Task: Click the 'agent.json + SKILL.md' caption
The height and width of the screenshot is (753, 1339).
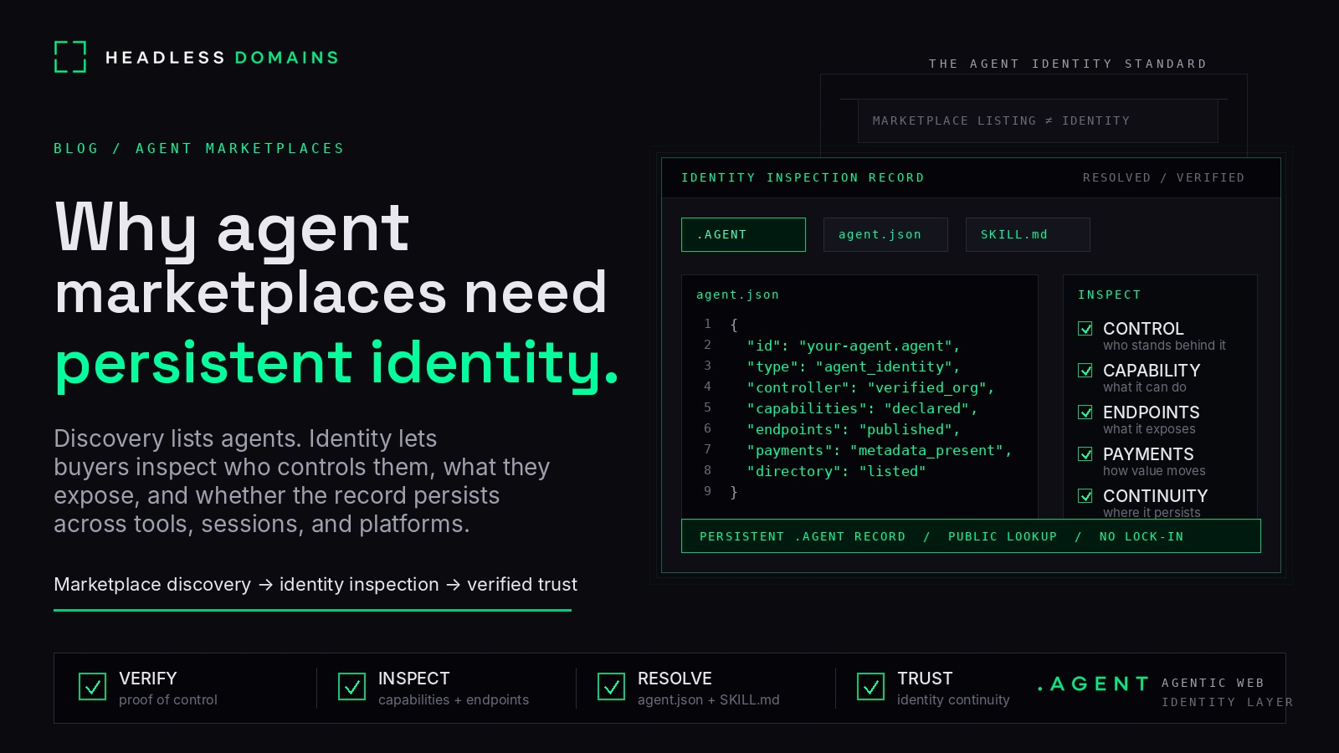Action: [x=709, y=699]
